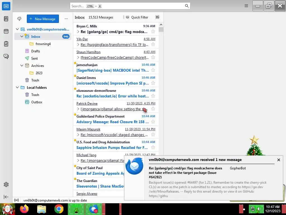Open the account Trash folder
The height and width of the screenshot is (215, 286).
click(x=43, y=80)
